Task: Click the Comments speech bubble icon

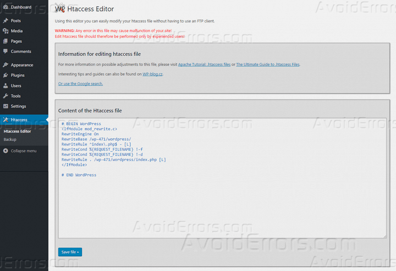Action: [x=5, y=52]
